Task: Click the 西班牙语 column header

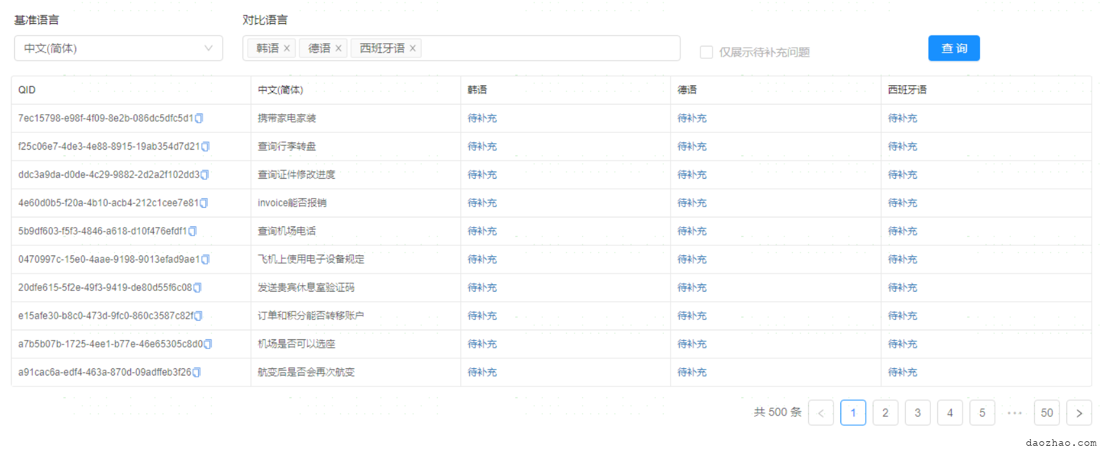Action: coord(986,90)
